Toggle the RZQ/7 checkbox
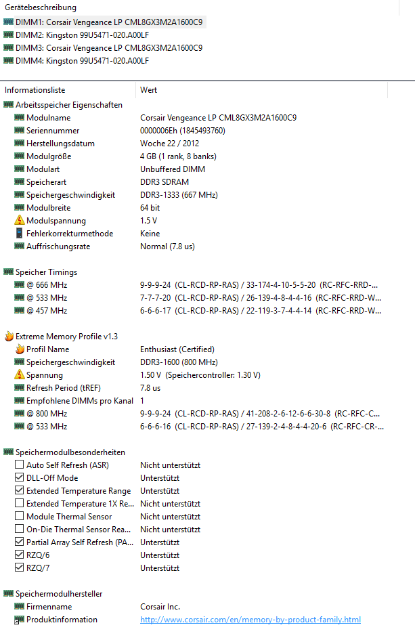 coord(19,568)
